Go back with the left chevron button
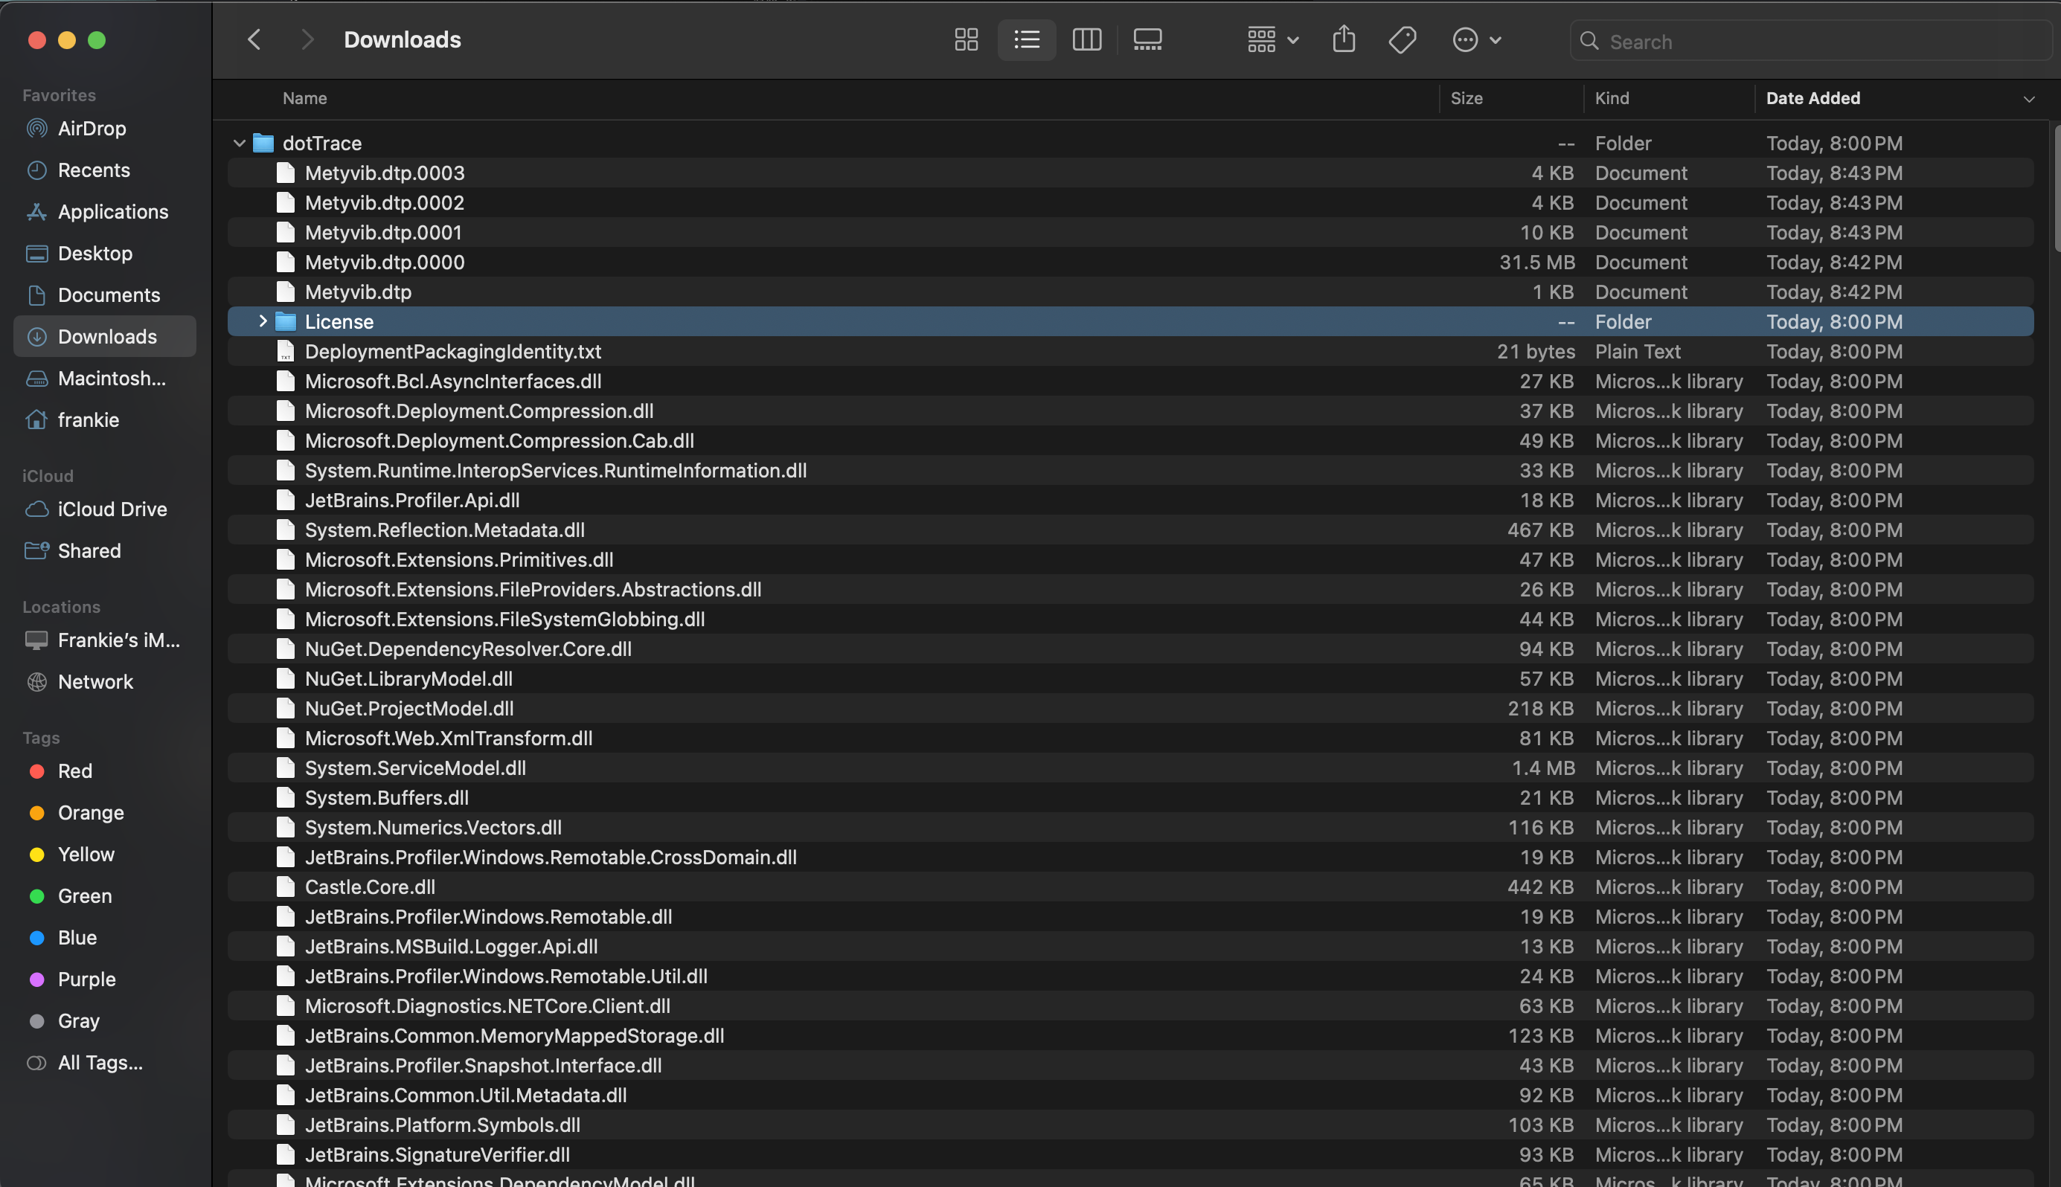The image size is (2061, 1187). pos(254,39)
